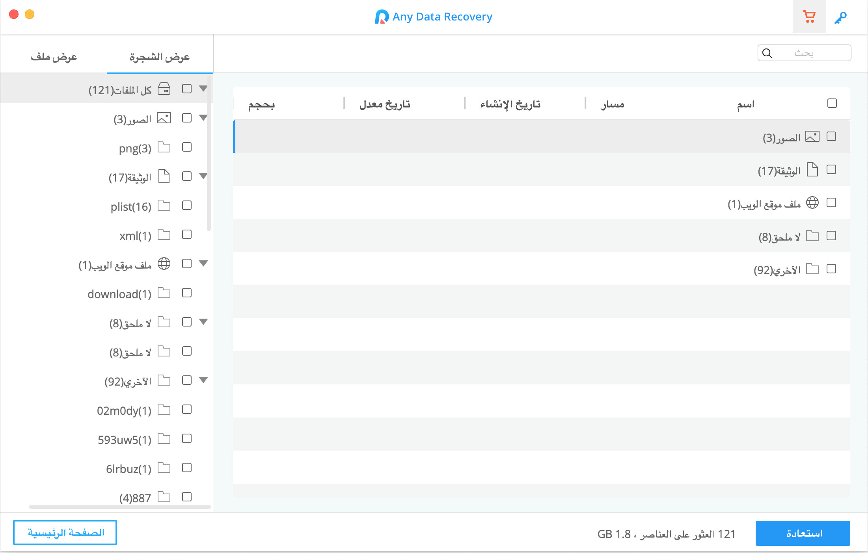Click the folder icon beside 02m0dy(1)
Image resolution: width=868 pixels, height=553 pixels.
click(164, 410)
